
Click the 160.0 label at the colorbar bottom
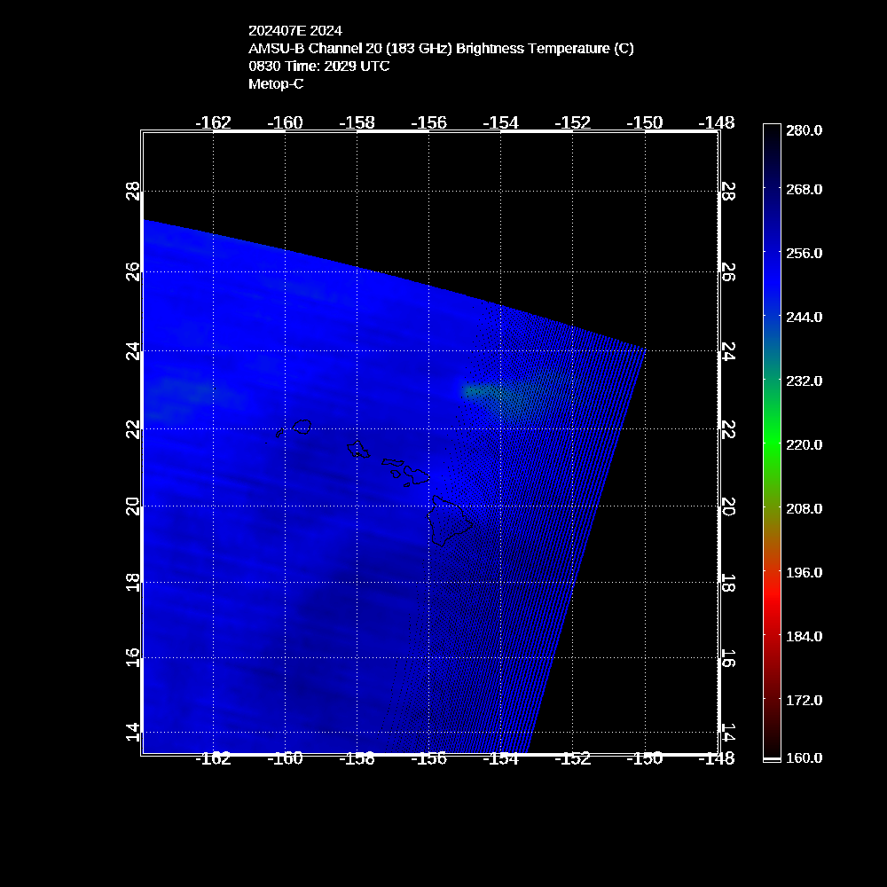tap(805, 757)
